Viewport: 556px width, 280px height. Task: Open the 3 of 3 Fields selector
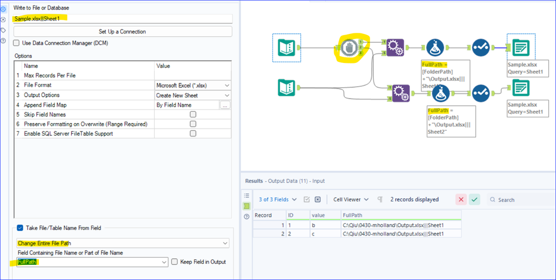[x=278, y=199]
